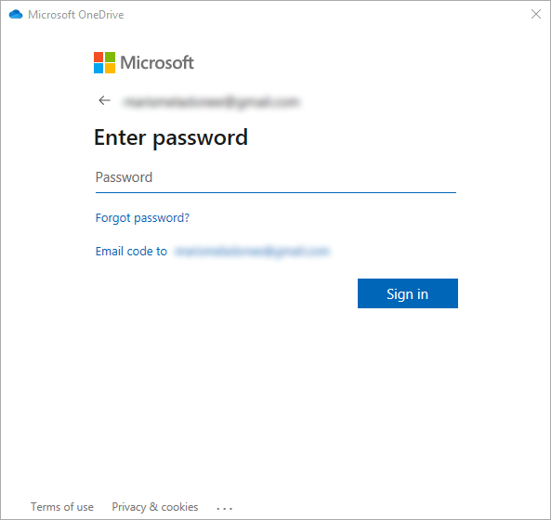Click the blurred account email beside back arrow

(x=211, y=101)
